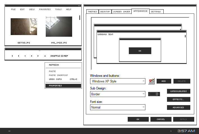Image resolution: width=199 pixels, height=134 pixels.
Task: Click the Apply button
Action: pyautogui.click(x=184, y=119)
